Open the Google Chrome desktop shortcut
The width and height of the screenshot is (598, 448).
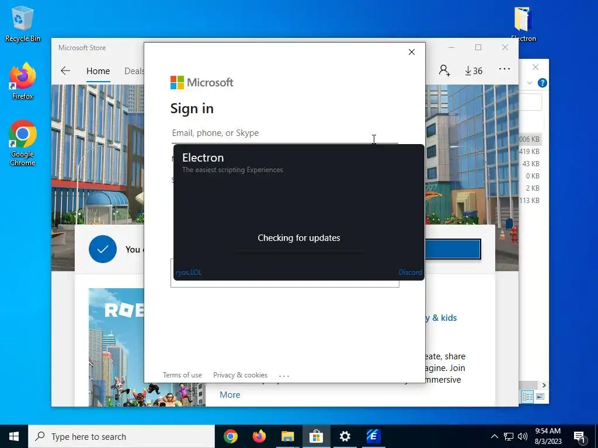pos(23,143)
